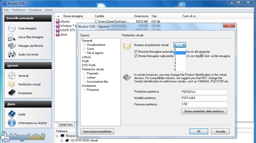Open the Visualizza menu
This screenshot has width=256, height=143.
pyautogui.click(x=35, y=10)
